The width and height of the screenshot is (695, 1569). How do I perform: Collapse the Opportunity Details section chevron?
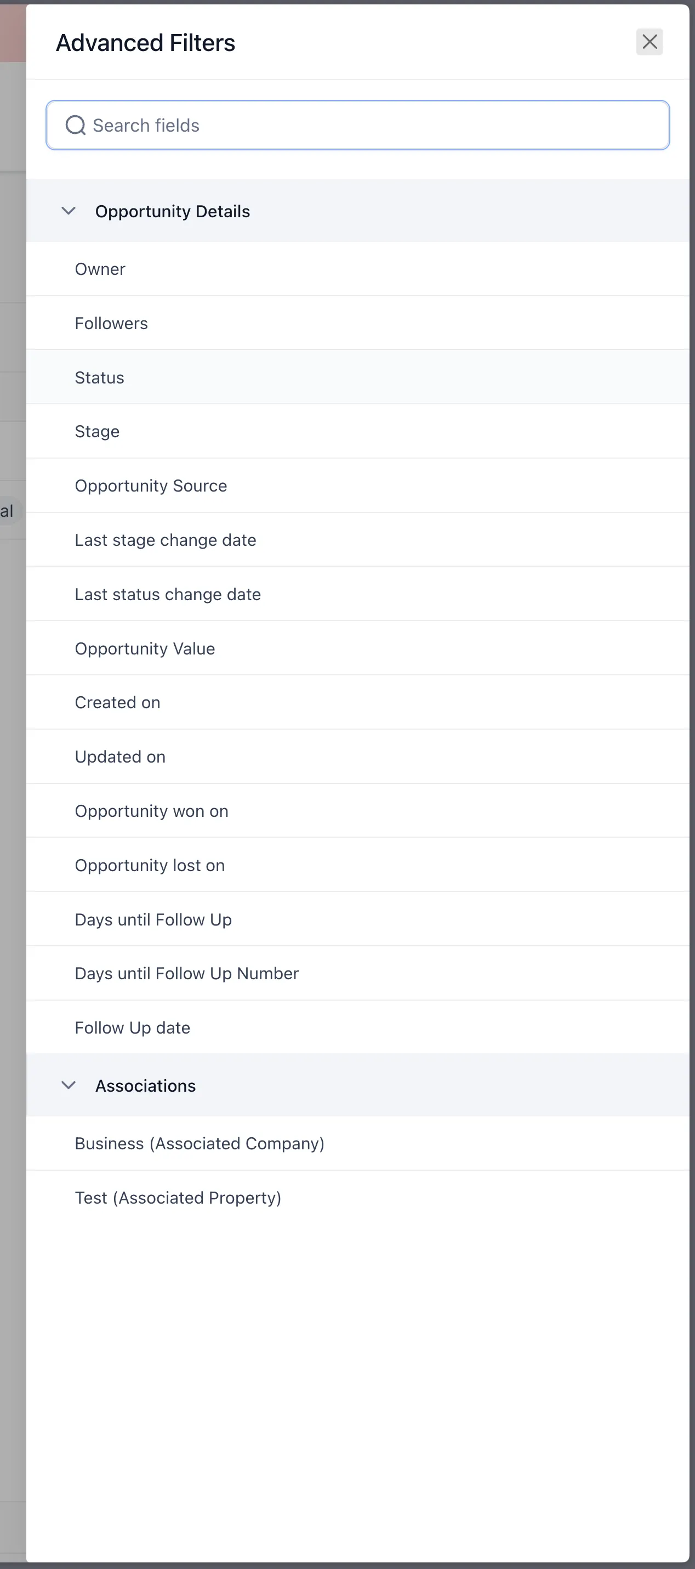(x=69, y=211)
